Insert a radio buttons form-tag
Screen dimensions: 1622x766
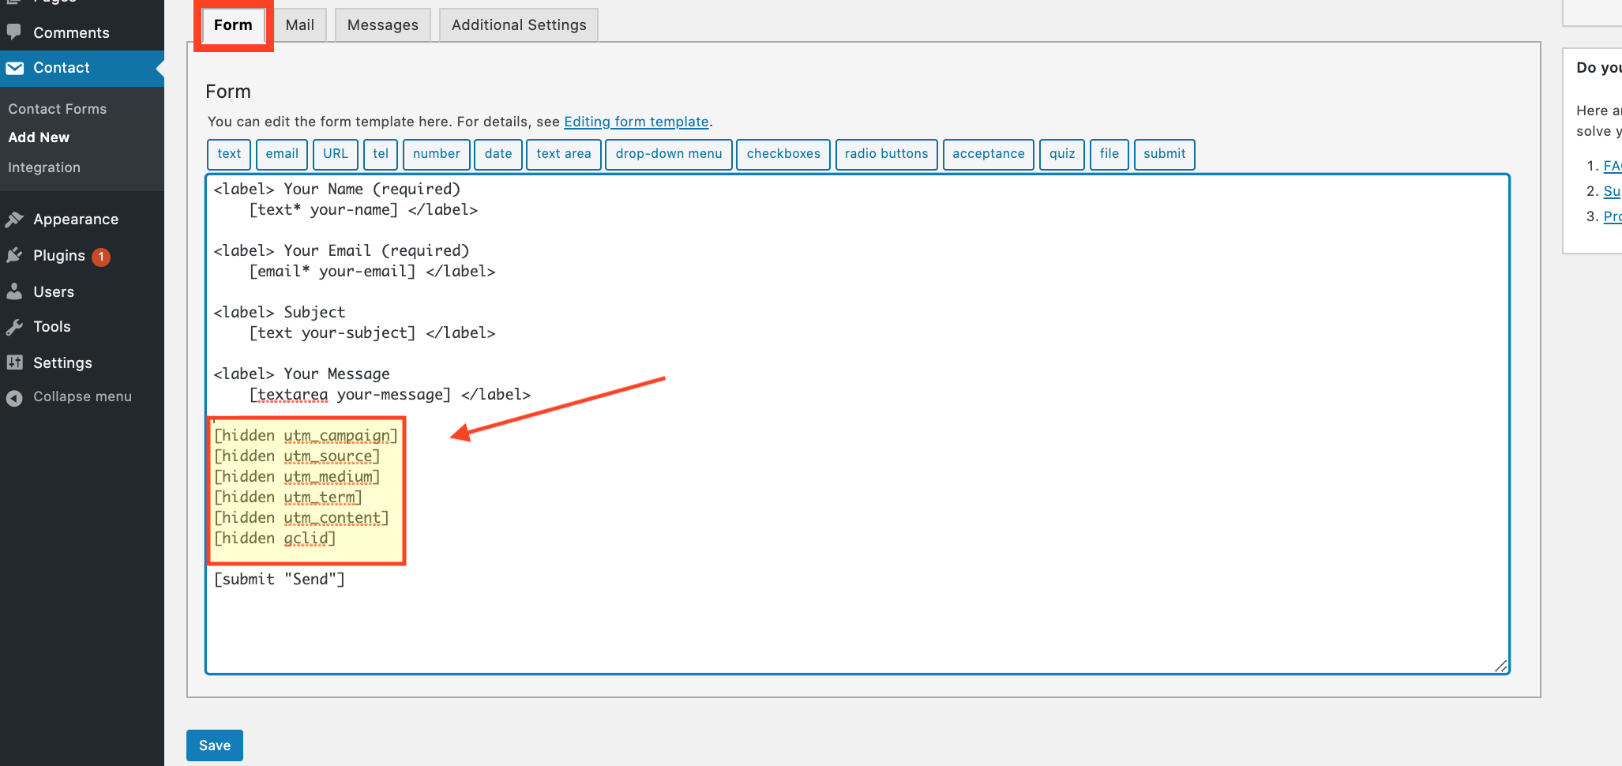(x=886, y=154)
